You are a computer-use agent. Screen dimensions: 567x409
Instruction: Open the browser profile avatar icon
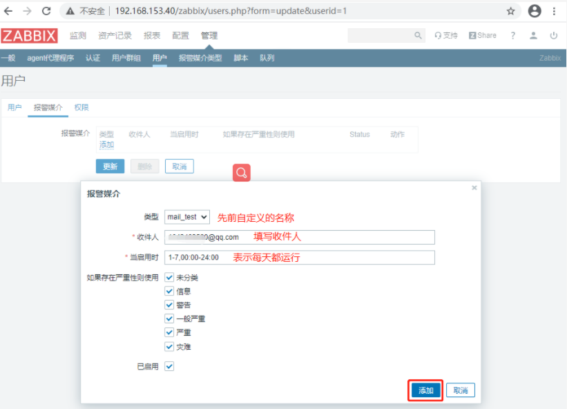535,11
